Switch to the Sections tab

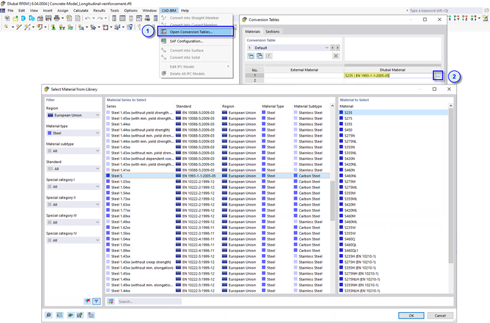click(273, 32)
